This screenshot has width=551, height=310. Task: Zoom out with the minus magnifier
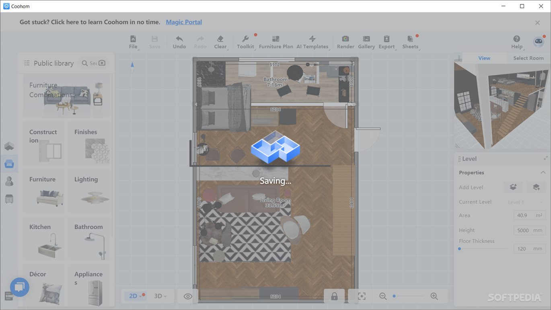pos(383,296)
